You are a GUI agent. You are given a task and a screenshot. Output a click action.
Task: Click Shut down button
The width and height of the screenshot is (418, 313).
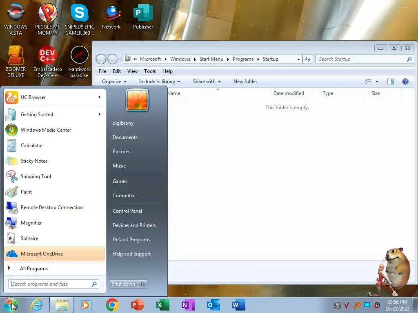click(123, 284)
